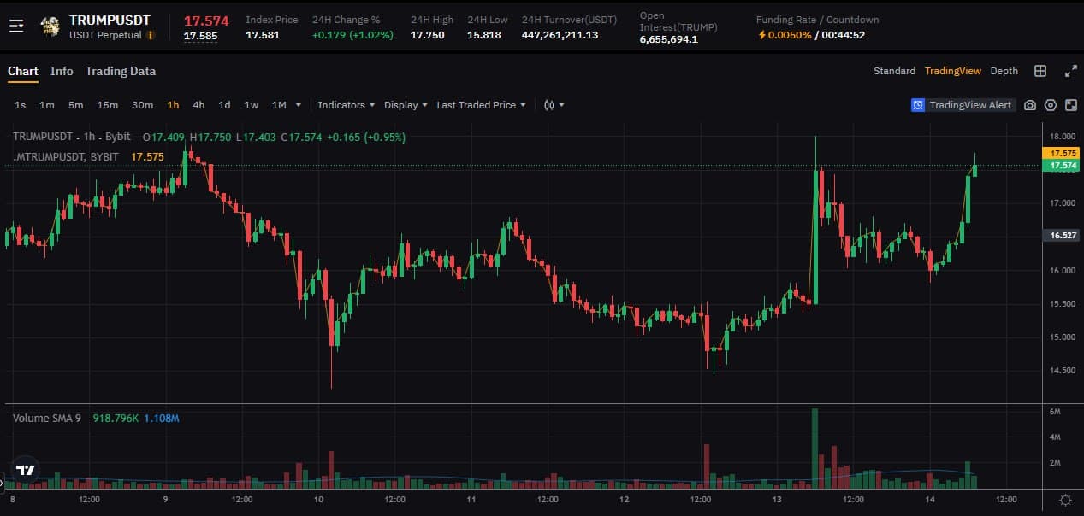
Task: Click the TradingView logo on the chart
Action: click(x=26, y=470)
